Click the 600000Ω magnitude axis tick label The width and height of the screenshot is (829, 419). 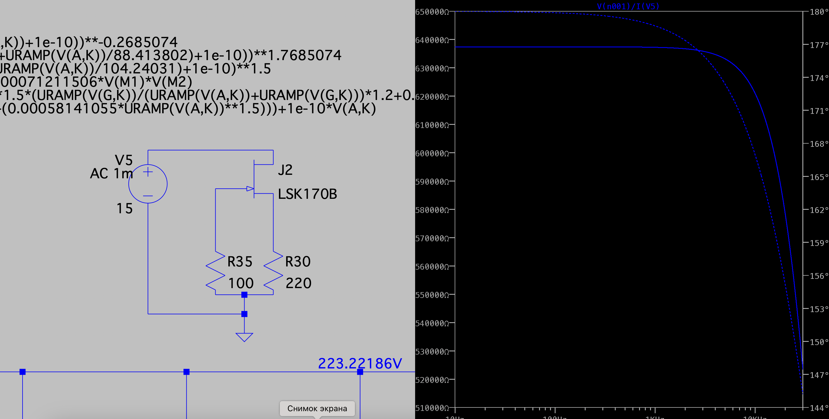click(x=432, y=153)
